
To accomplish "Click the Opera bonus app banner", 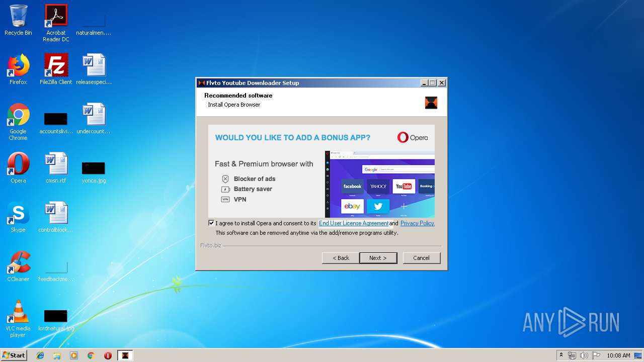I will tap(321, 171).
